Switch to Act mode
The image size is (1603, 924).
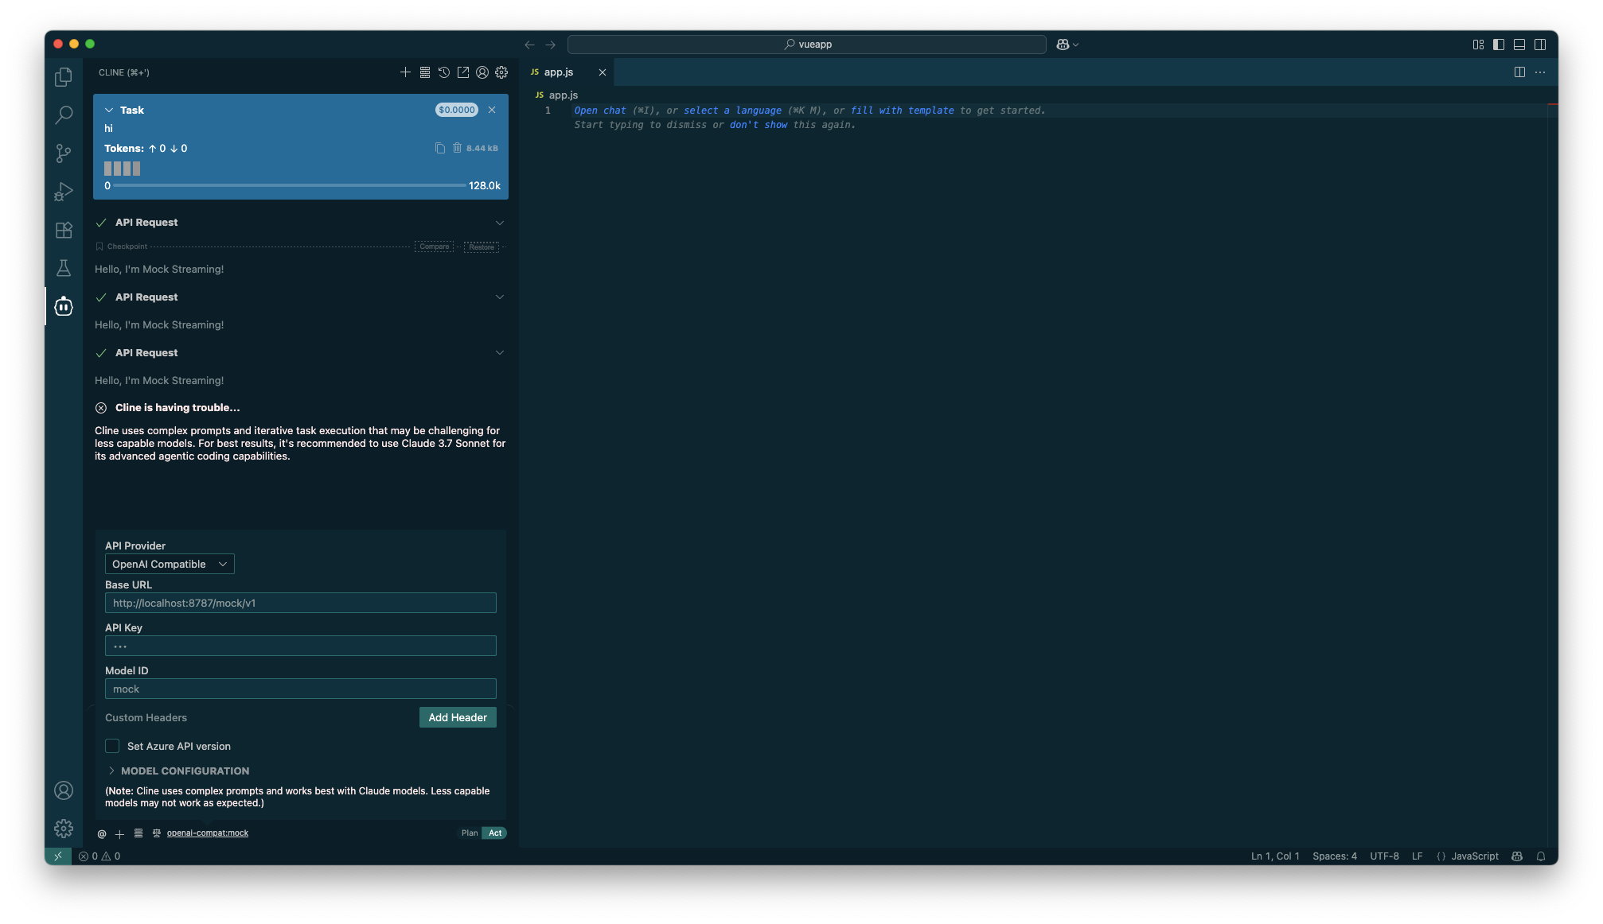click(495, 833)
